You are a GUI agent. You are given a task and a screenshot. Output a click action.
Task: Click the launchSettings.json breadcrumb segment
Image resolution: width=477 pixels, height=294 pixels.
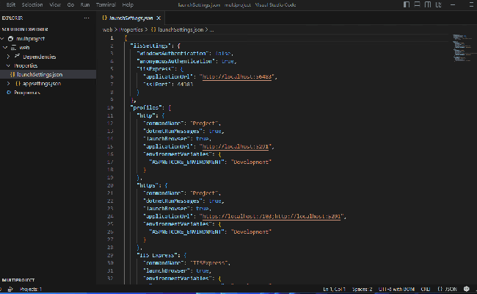point(181,29)
